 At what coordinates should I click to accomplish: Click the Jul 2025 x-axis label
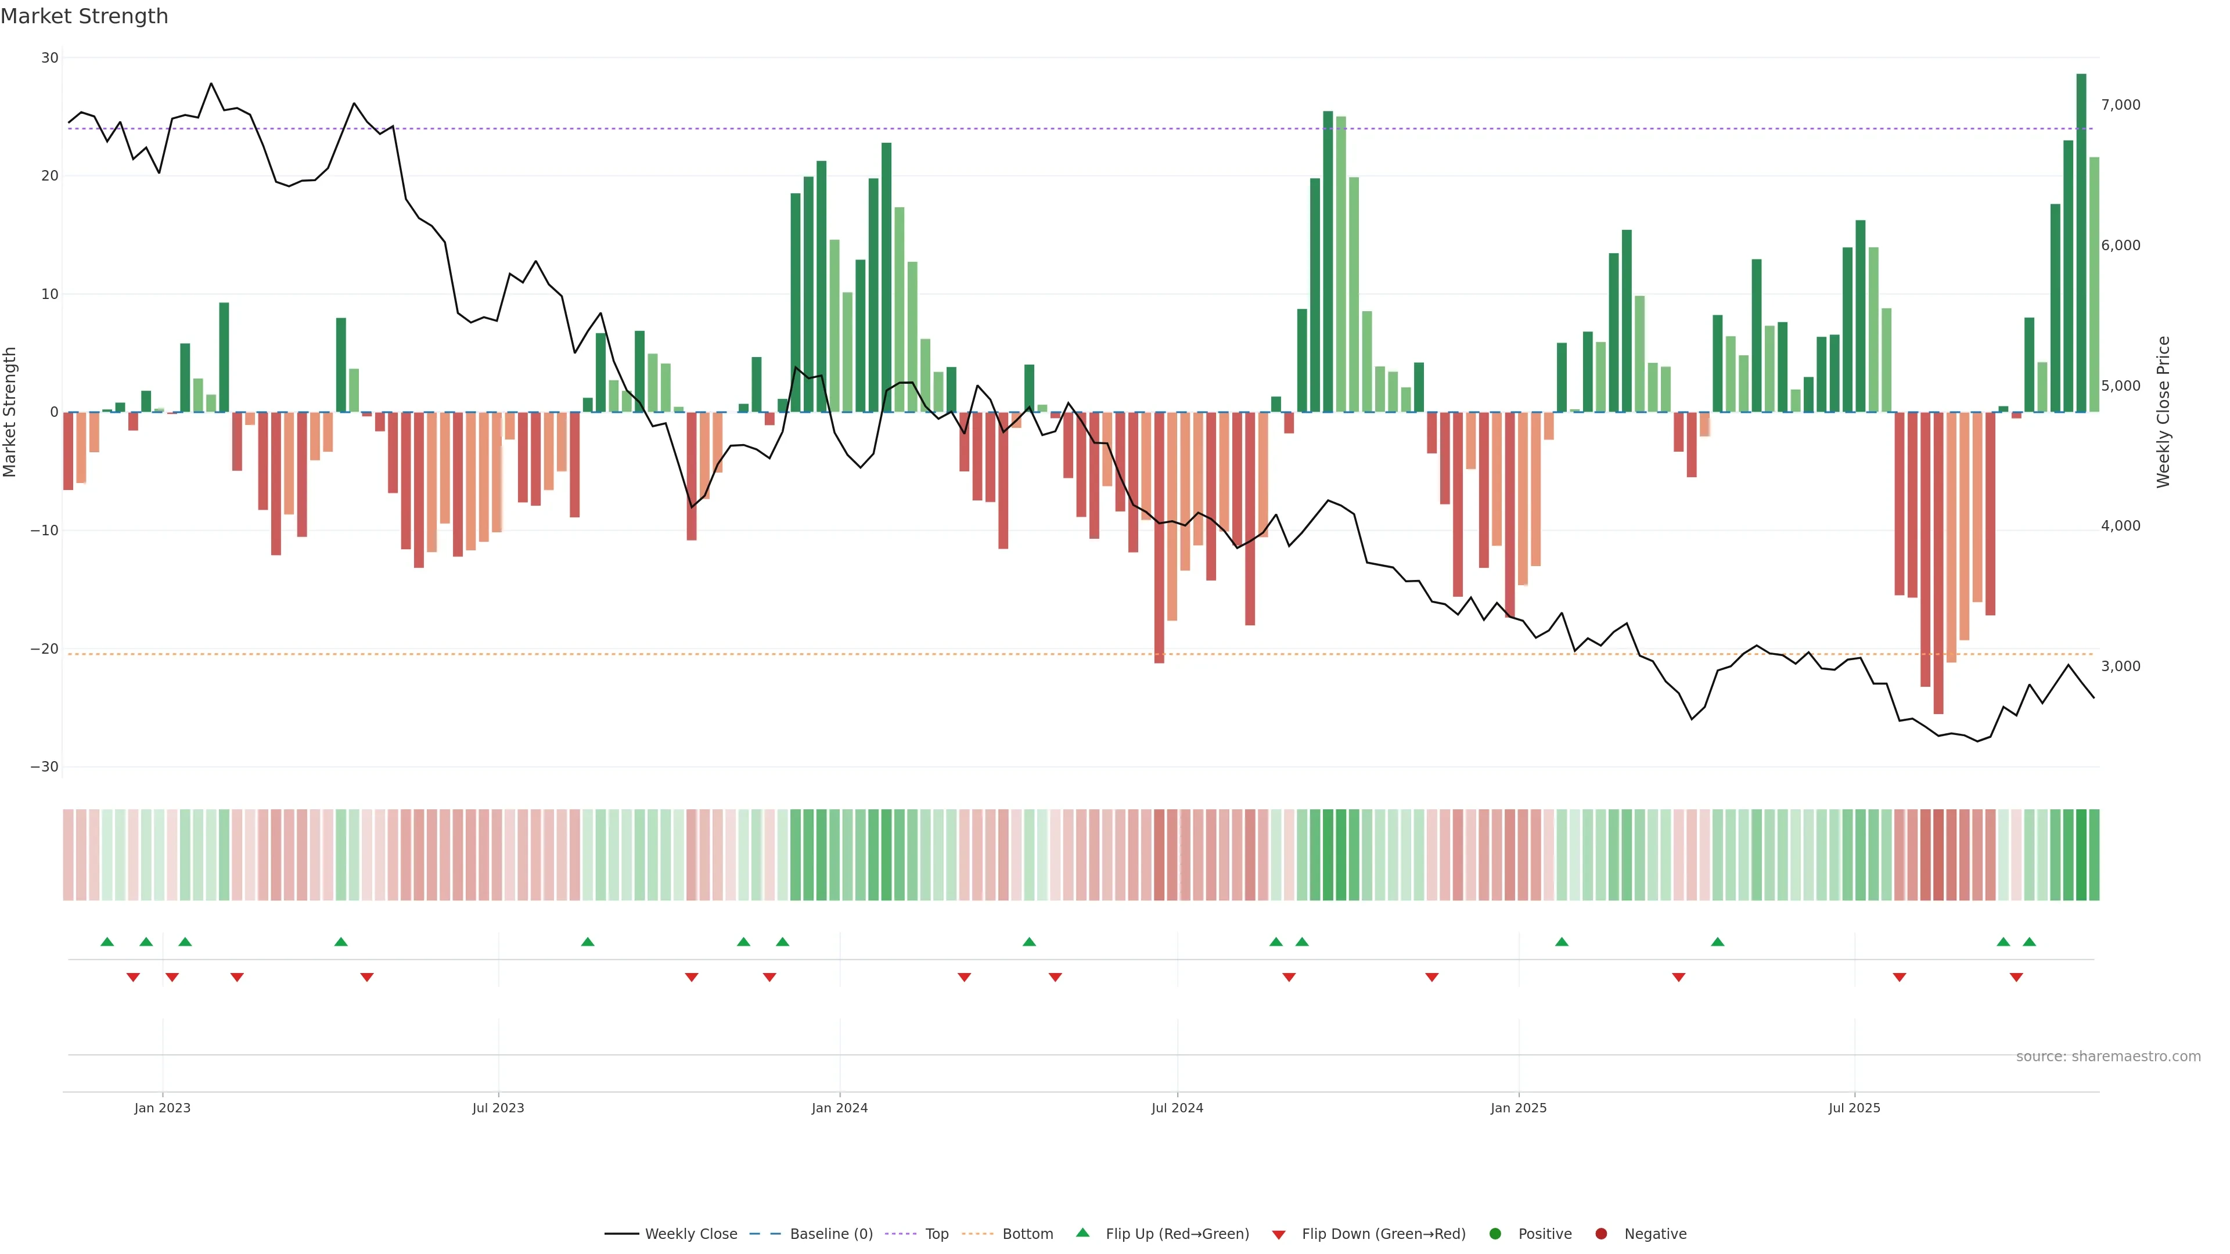click(x=1854, y=1108)
